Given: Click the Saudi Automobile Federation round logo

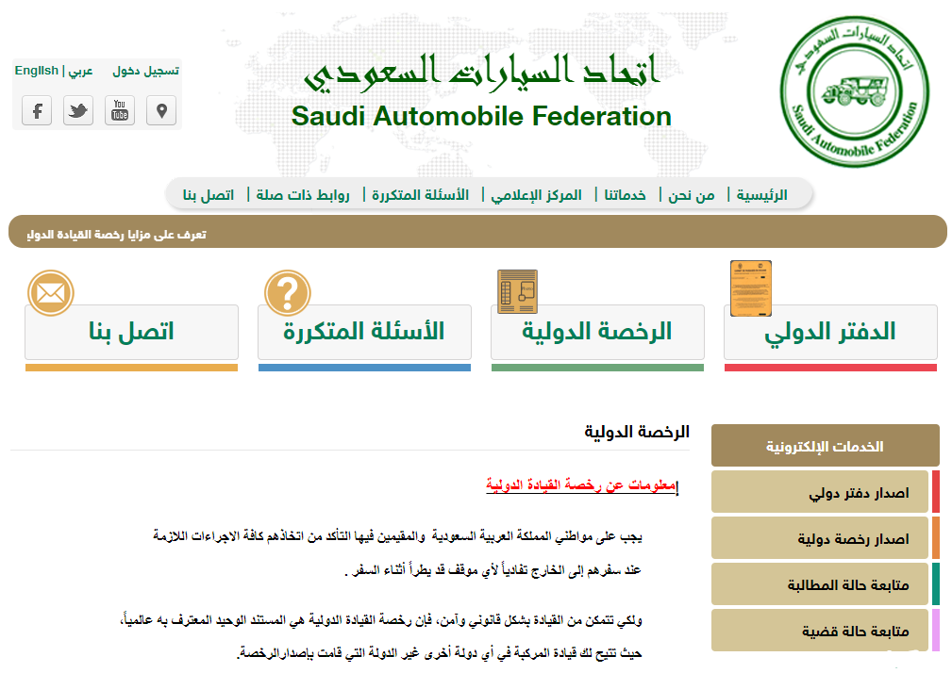Looking at the screenshot, I should click(x=854, y=92).
